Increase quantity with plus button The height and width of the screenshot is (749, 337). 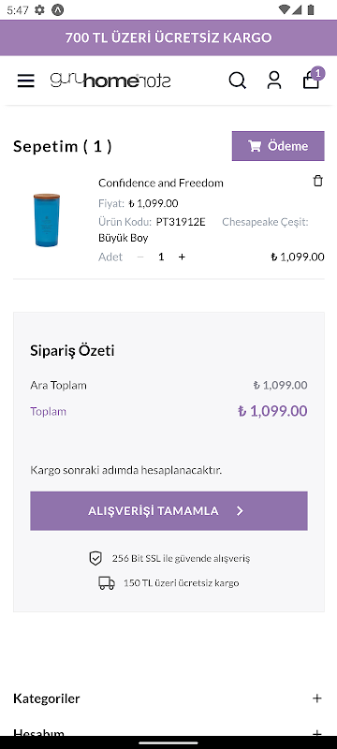(x=182, y=257)
